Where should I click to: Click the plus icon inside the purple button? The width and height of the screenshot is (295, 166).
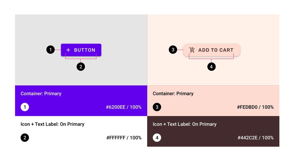pyautogui.click(x=68, y=50)
